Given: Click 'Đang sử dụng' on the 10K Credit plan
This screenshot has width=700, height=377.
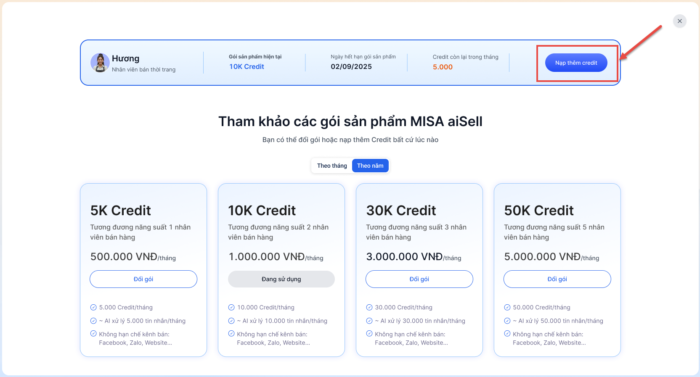Looking at the screenshot, I should tap(281, 279).
